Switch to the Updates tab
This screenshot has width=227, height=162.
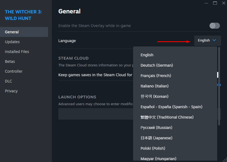click(x=24, y=42)
